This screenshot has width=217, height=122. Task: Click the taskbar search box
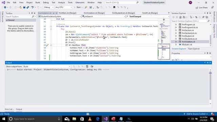pyautogui.click(x=35, y=119)
